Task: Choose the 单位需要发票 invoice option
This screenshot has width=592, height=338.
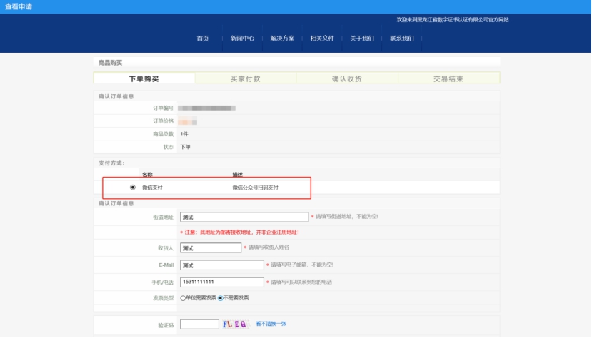Action: (x=184, y=298)
